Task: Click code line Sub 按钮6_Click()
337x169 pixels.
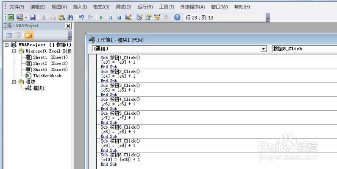Action: (120, 127)
